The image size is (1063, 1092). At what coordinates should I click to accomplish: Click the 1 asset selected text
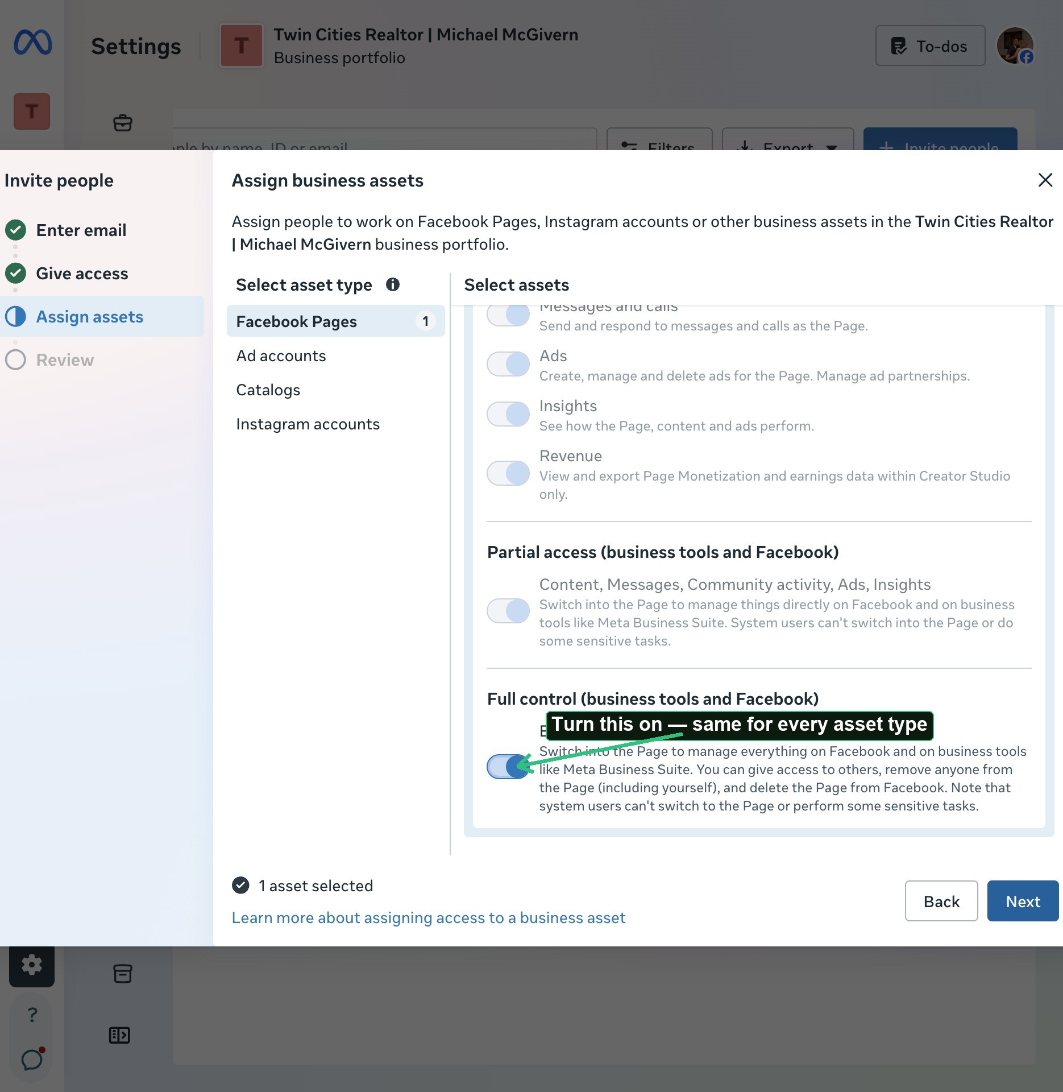315,886
